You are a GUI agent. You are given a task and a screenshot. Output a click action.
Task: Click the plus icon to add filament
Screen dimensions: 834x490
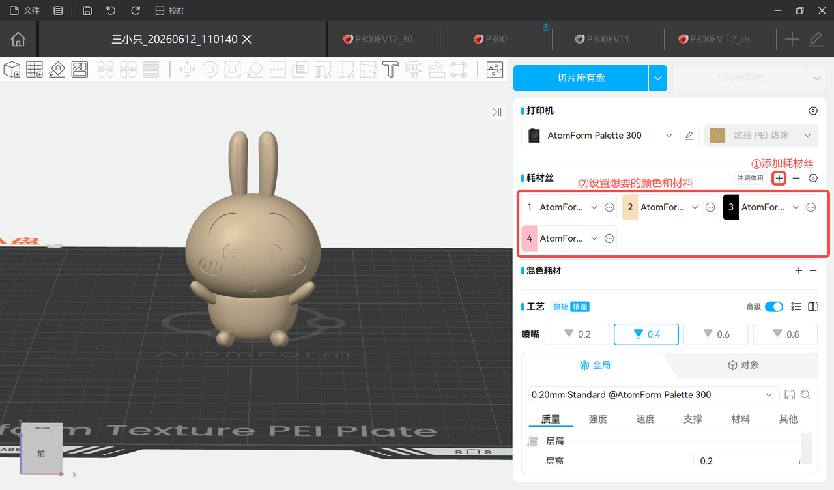pyautogui.click(x=779, y=178)
